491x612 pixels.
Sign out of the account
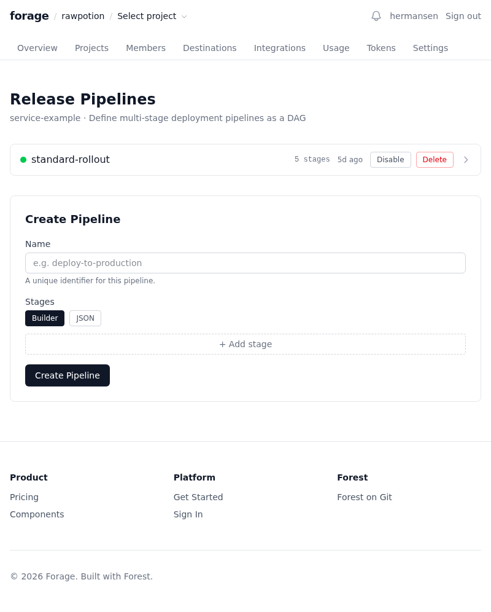[x=463, y=16]
